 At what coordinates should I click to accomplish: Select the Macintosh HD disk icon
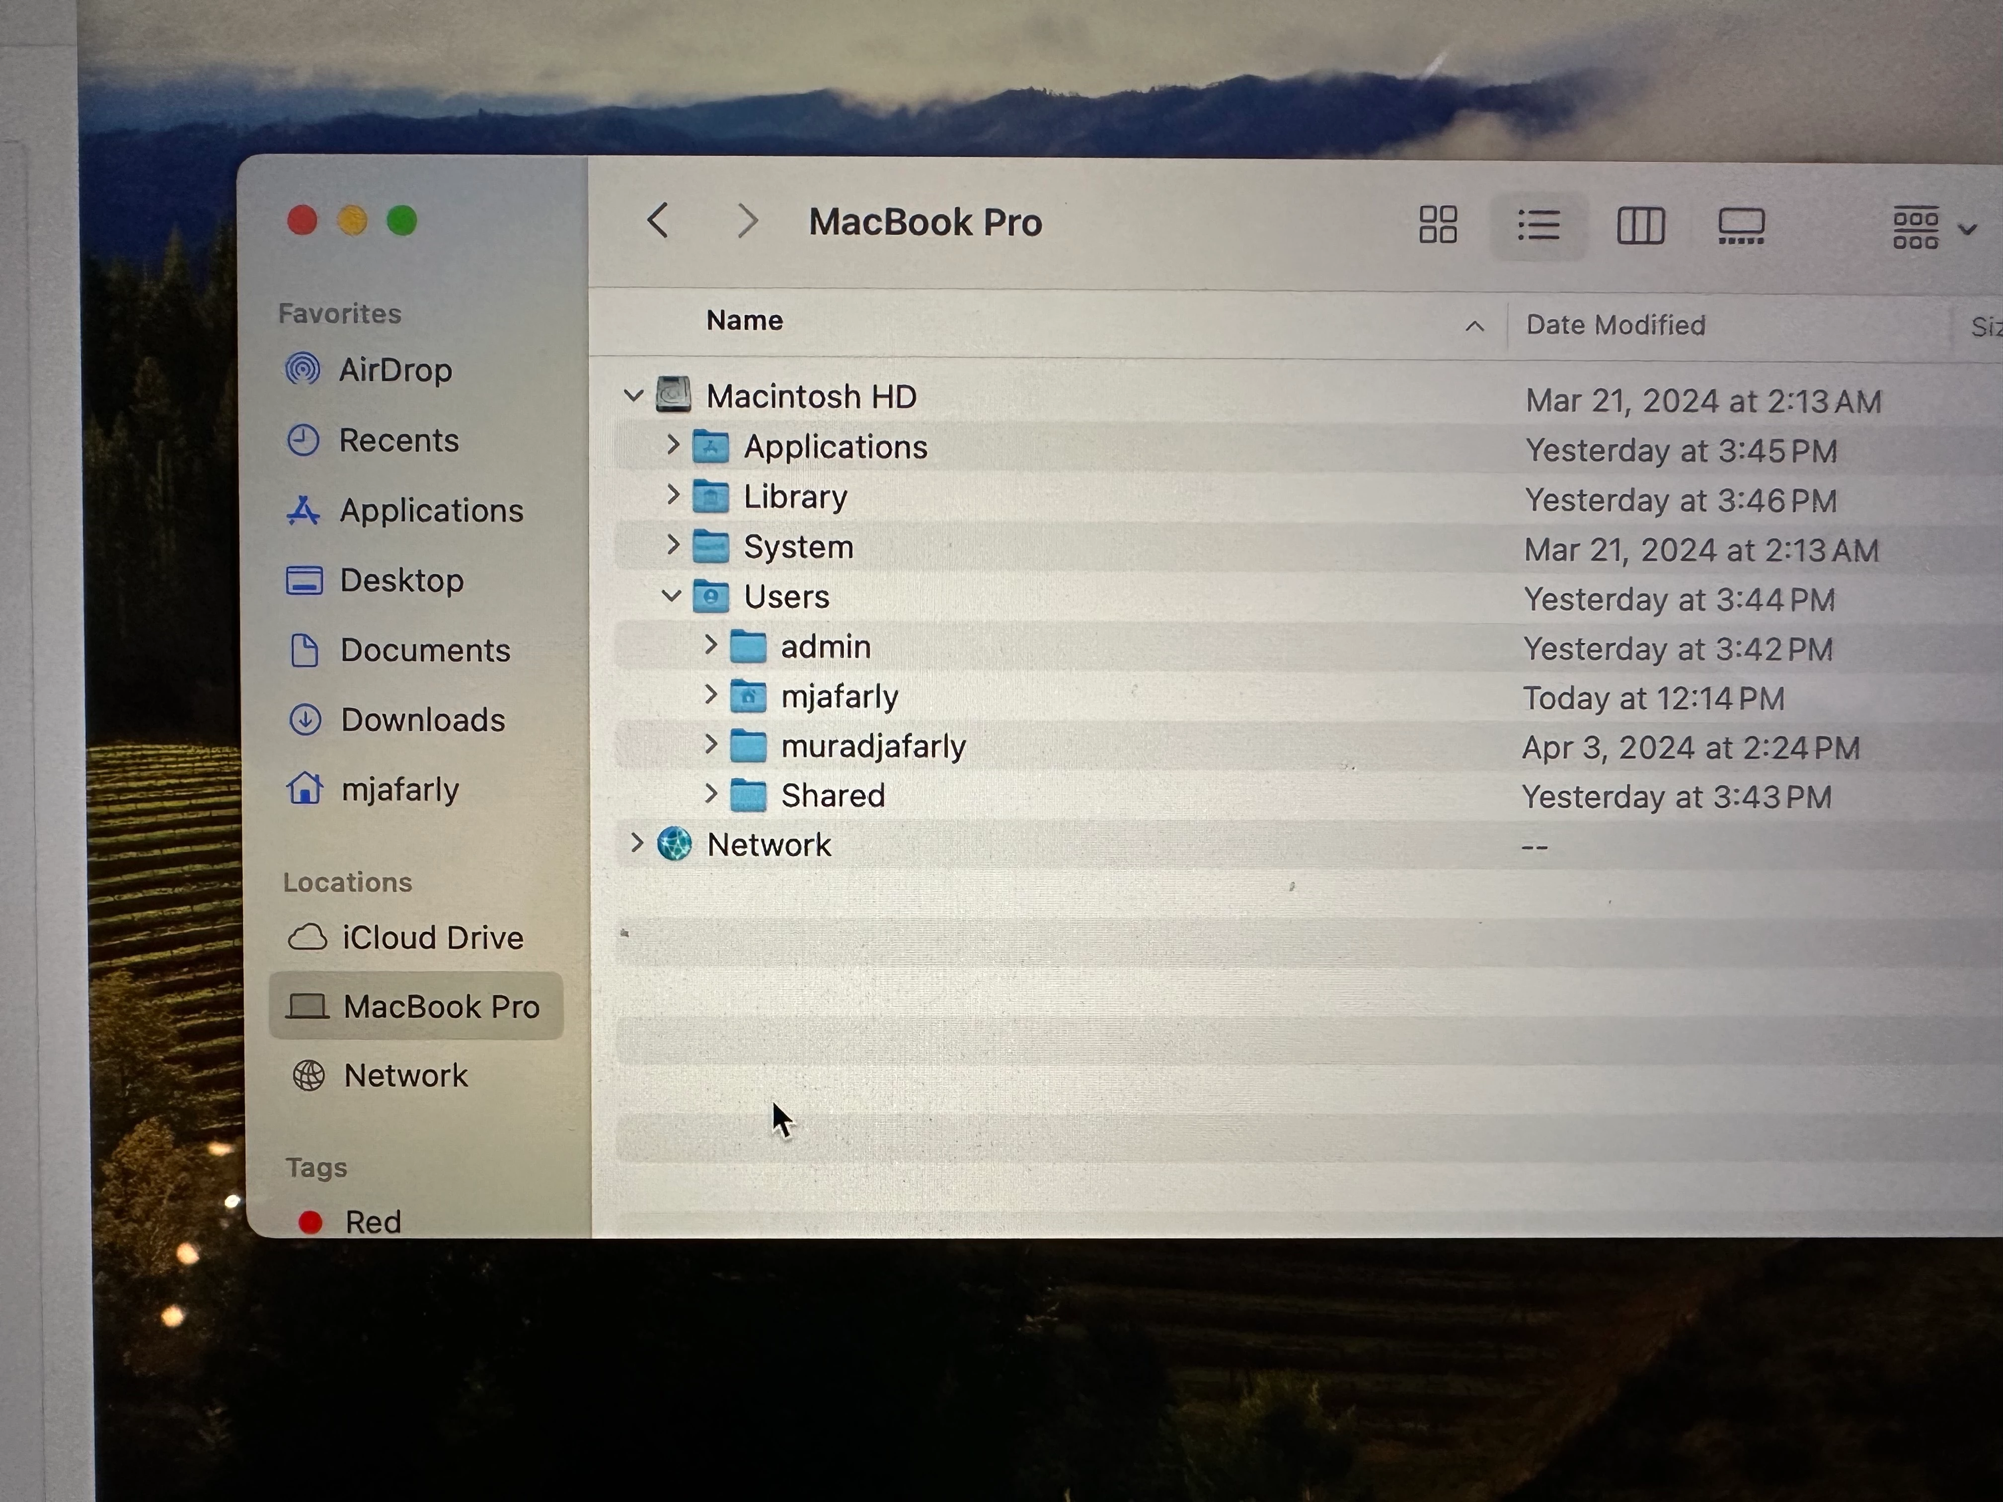tap(674, 395)
